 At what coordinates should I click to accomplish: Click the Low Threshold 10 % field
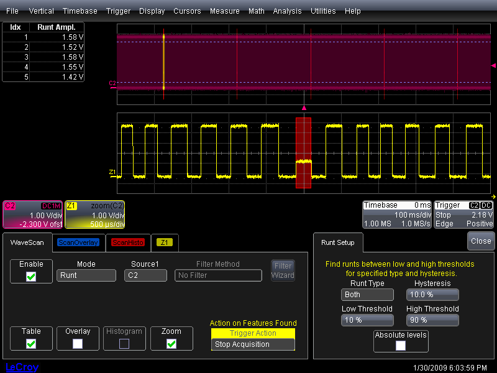367,320
